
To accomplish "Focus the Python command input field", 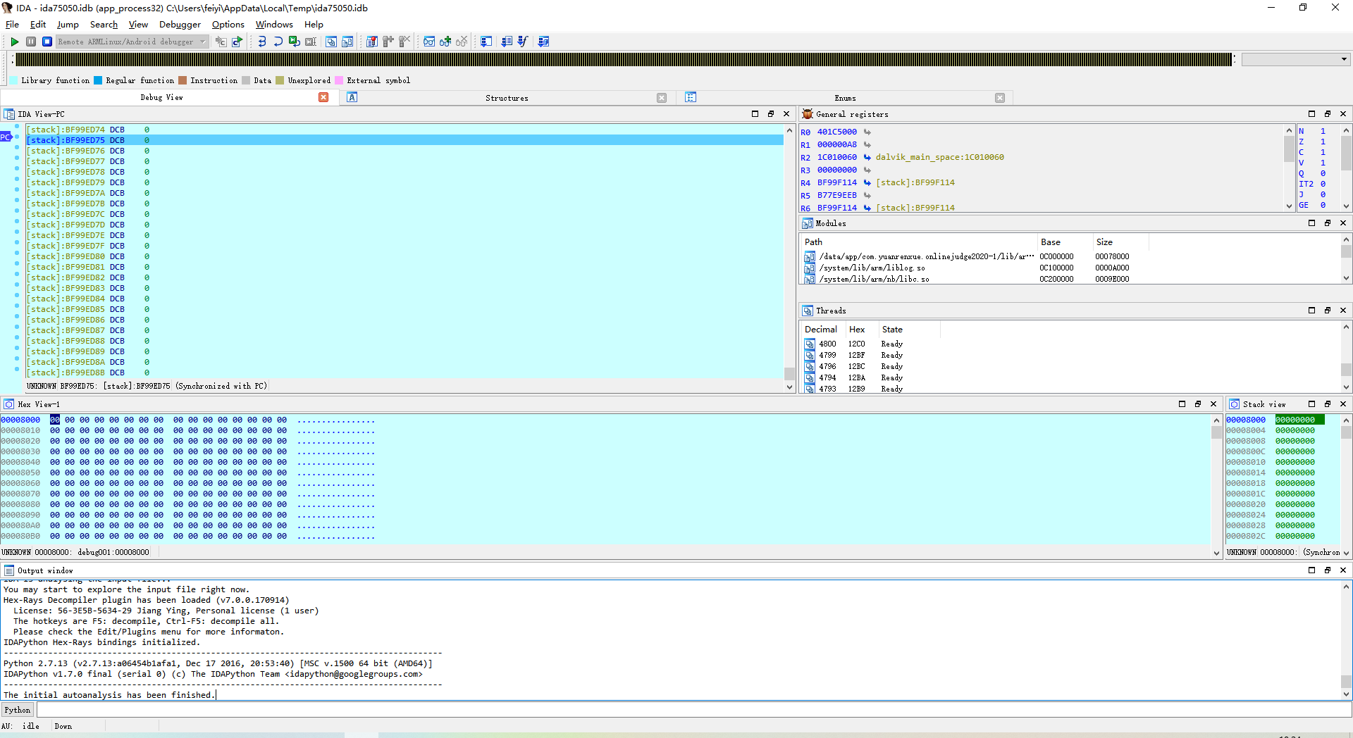I will [x=693, y=710].
